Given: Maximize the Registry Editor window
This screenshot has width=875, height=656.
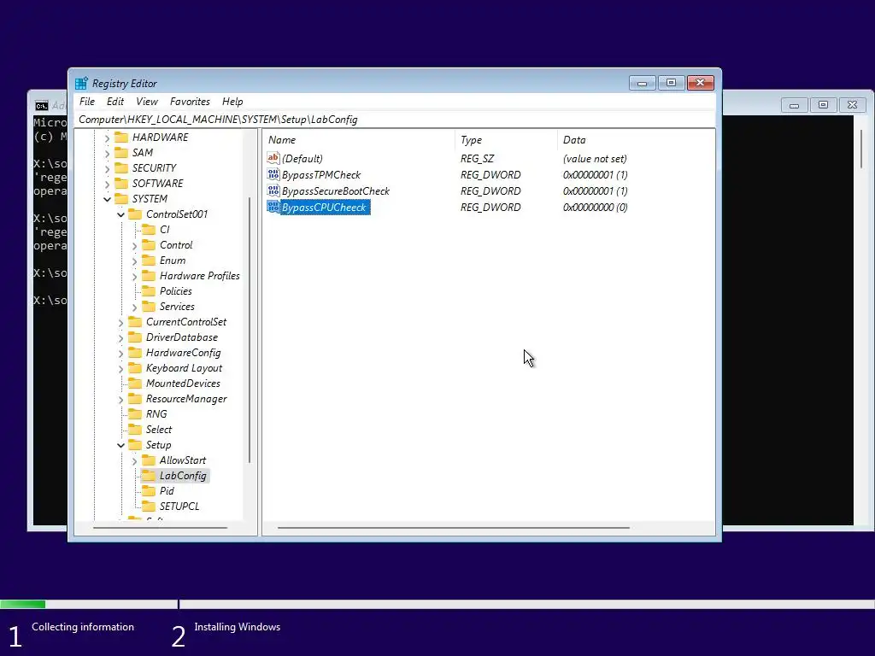Looking at the screenshot, I should (x=672, y=83).
